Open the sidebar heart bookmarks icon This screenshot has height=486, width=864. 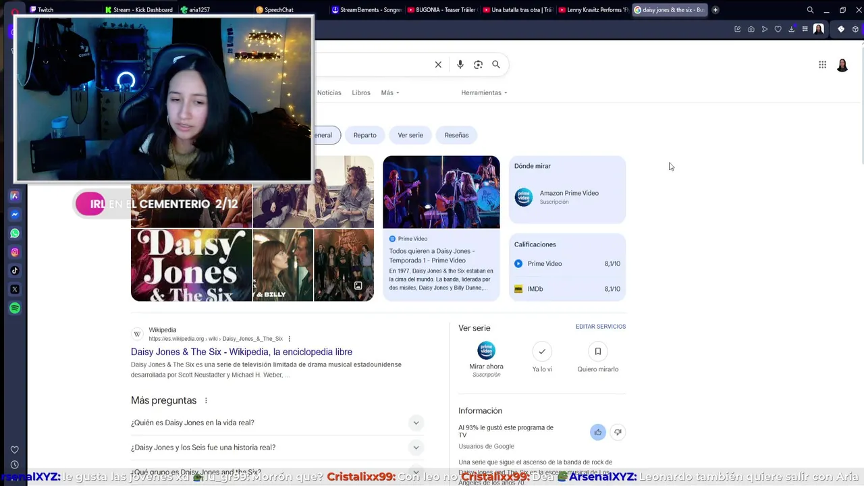coord(14,450)
